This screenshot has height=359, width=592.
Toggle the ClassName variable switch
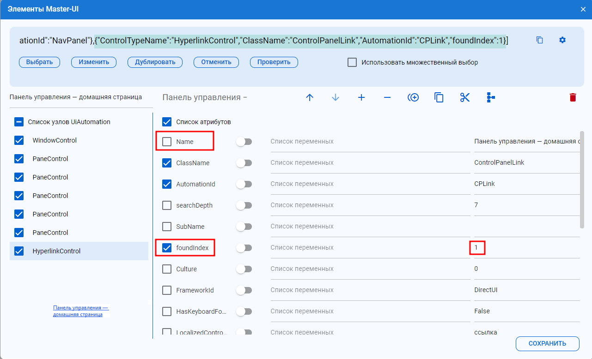pos(244,163)
